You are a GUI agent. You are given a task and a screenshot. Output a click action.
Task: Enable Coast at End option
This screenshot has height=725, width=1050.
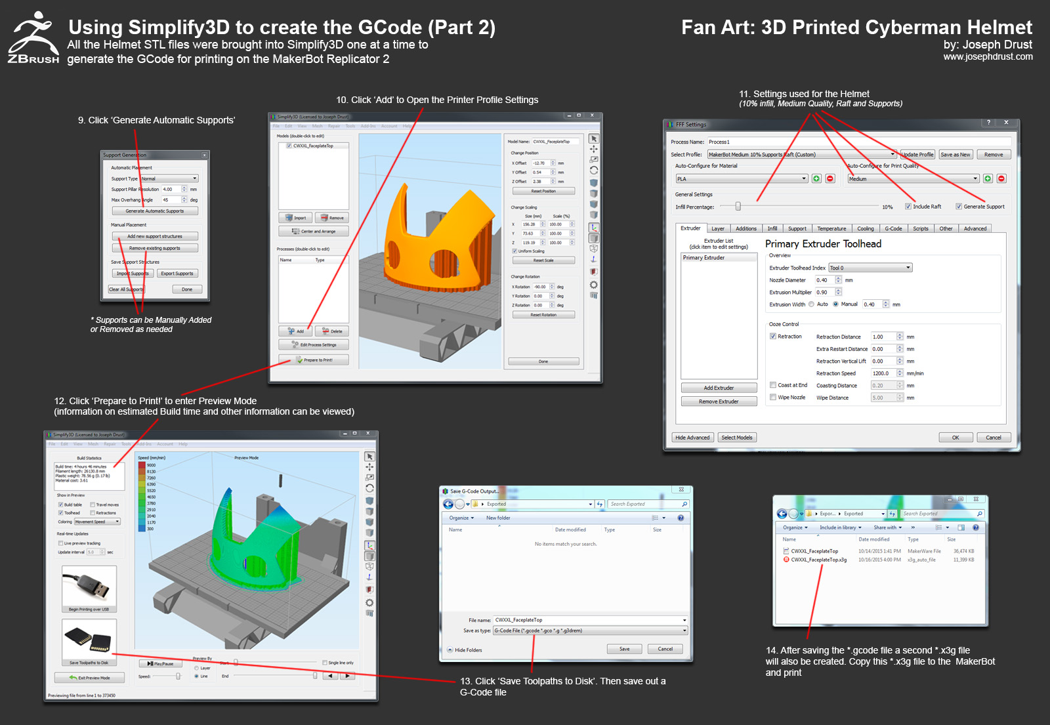773,385
